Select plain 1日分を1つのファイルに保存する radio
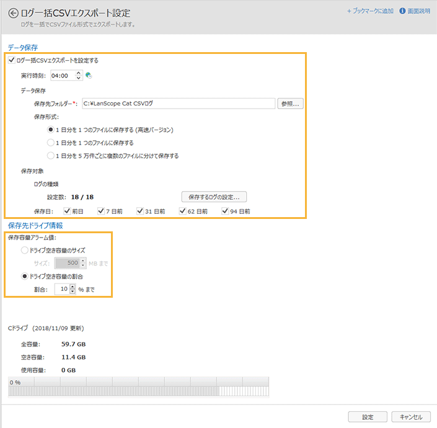The height and width of the screenshot is (428, 437). (x=50, y=143)
